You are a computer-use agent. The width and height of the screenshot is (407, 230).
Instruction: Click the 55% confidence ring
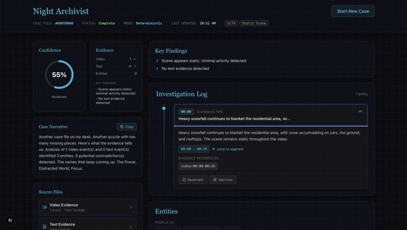coord(59,75)
